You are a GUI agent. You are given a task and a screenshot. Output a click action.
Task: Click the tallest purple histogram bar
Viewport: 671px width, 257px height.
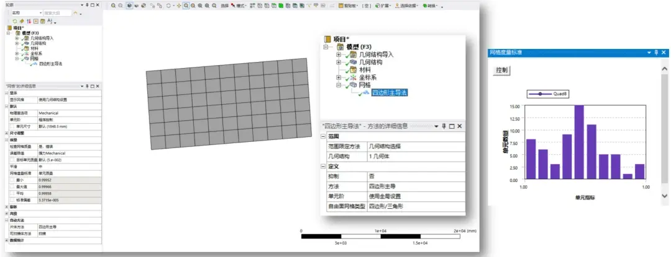[579, 142]
